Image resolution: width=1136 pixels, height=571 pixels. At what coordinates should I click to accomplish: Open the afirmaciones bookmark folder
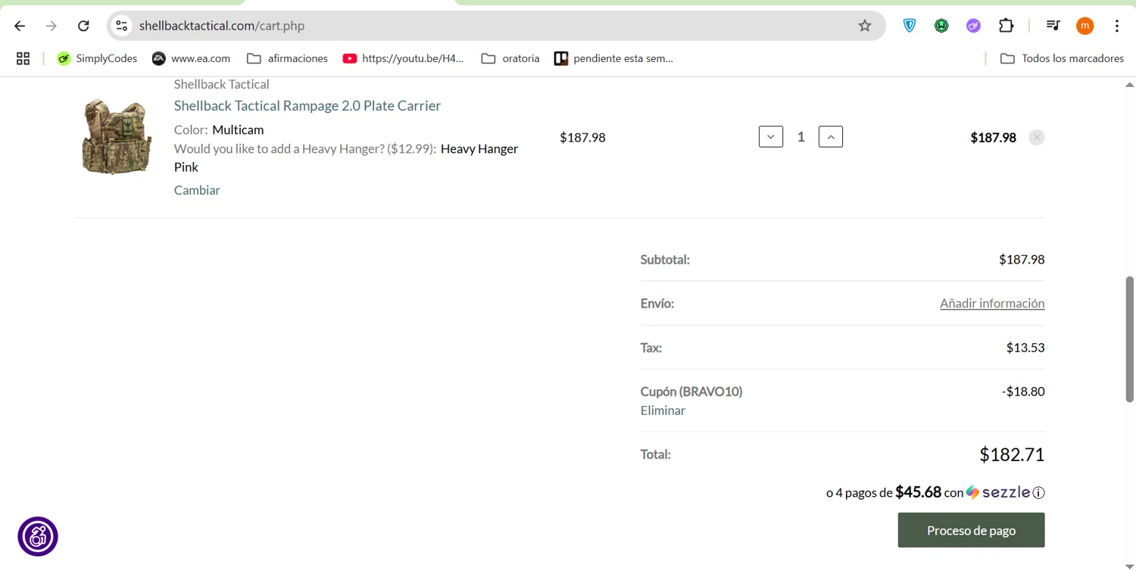(x=288, y=58)
